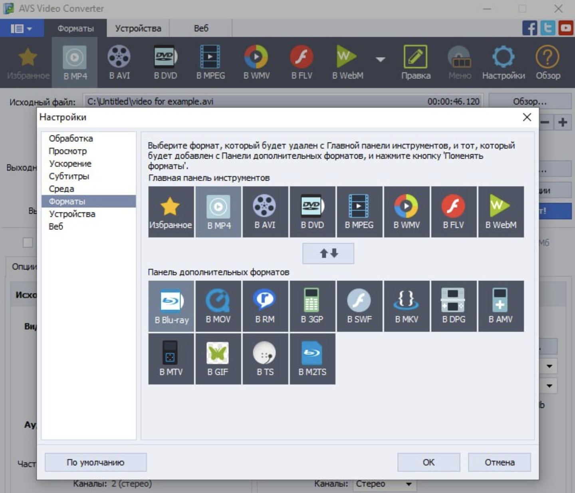
Task: Open the main menu dropdown button
Action: pos(22,28)
